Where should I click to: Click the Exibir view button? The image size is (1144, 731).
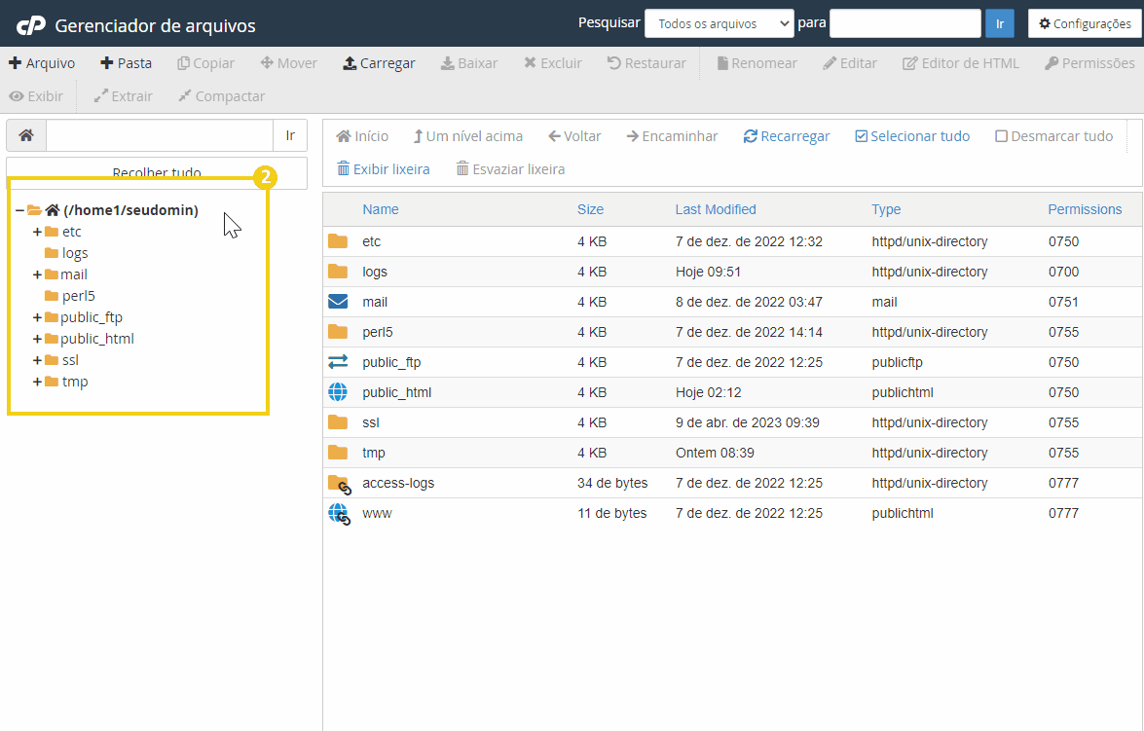point(36,96)
